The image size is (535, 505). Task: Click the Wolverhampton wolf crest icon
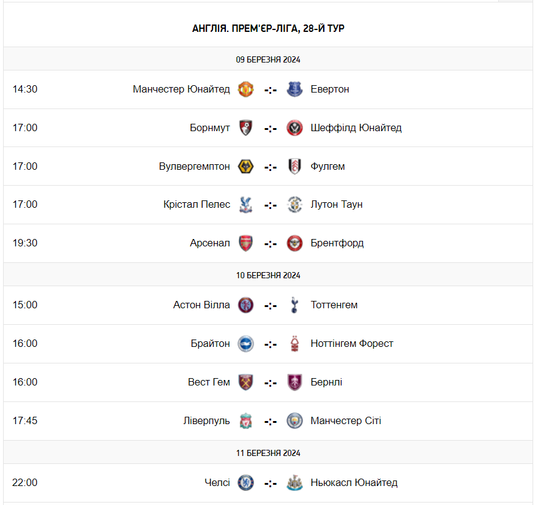point(246,167)
